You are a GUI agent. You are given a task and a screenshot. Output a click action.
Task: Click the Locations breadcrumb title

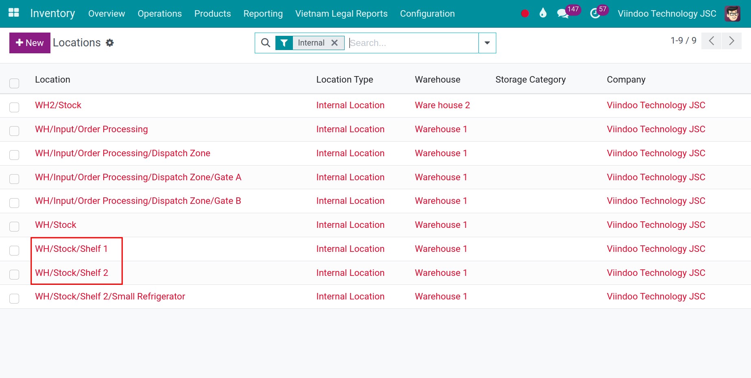pos(77,43)
